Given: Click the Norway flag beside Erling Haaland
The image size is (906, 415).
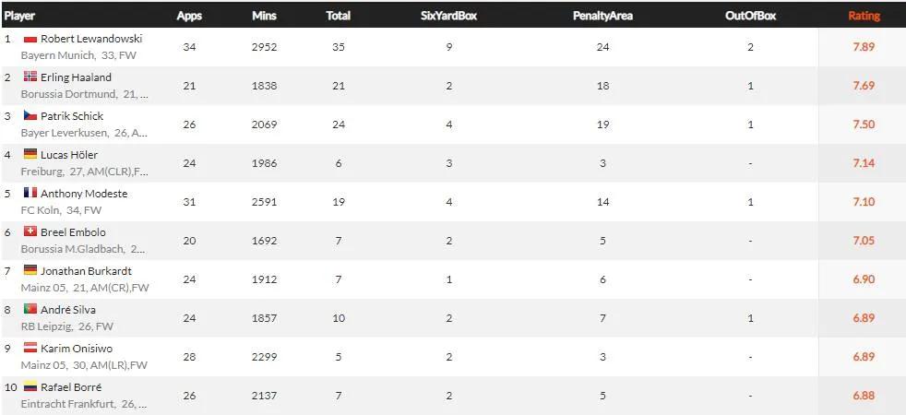Looking at the screenshot, I should pos(30,77).
